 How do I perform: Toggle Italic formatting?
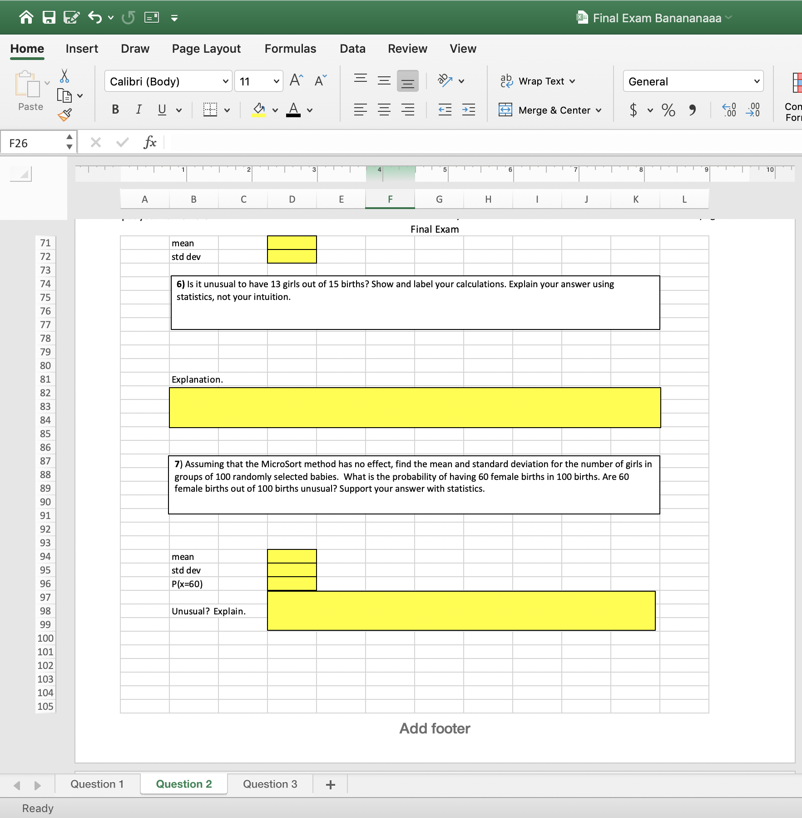[x=139, y=110]
